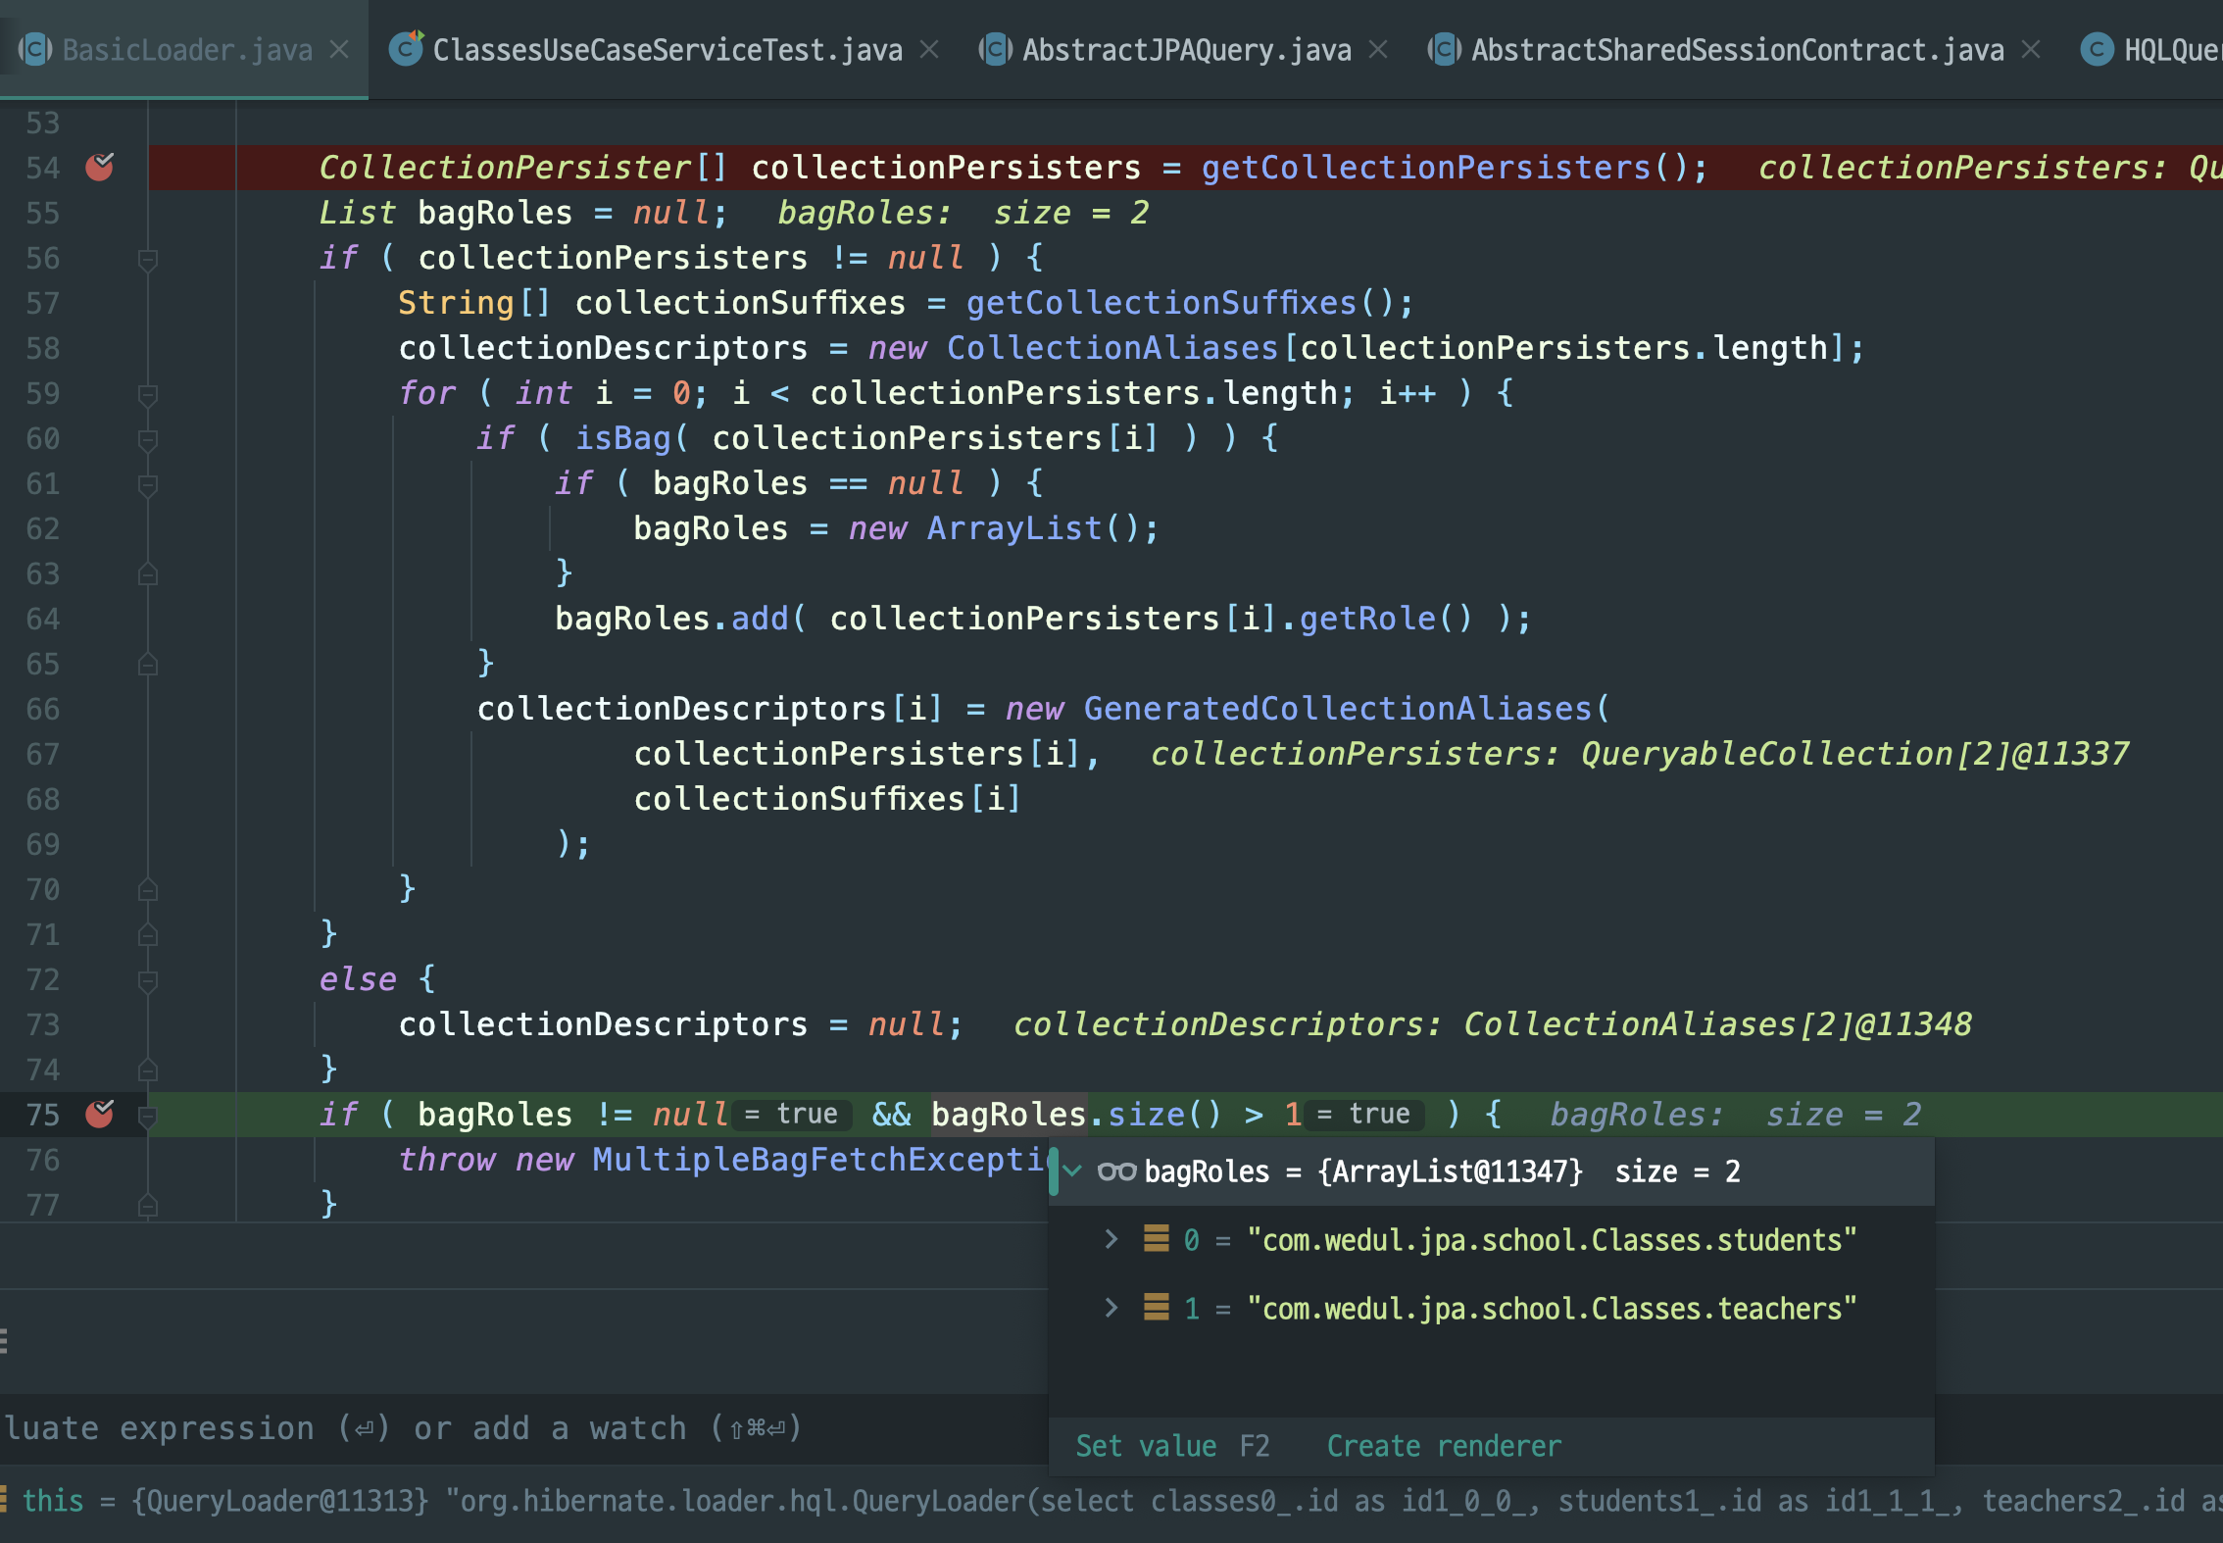Image resolution: width=2223 pixels, height=1543 pixels.
Task: Click the glasses watch icon next to bagRoles
Action: pyautogui.click(x=1116, y=1171)
